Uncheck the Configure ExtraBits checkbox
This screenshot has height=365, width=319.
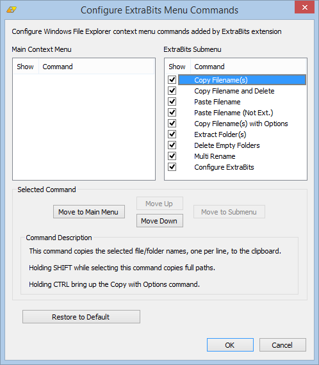(172, 167)
